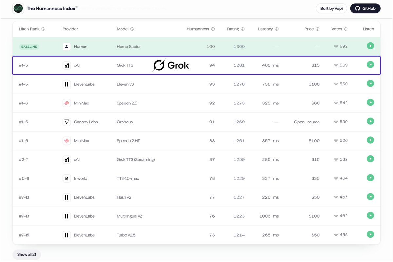The height and width of the screenshot is (262, 393).
Task: Select the TTS-1.5-max model name
Action: [128, 178]
